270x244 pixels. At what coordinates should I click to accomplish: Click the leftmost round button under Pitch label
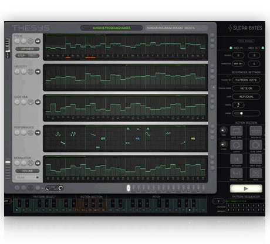(x=17, y=41)
